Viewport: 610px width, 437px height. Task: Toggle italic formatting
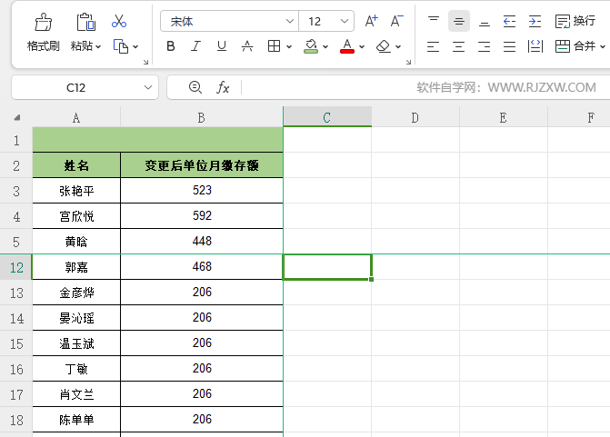[x=195, y=46]
